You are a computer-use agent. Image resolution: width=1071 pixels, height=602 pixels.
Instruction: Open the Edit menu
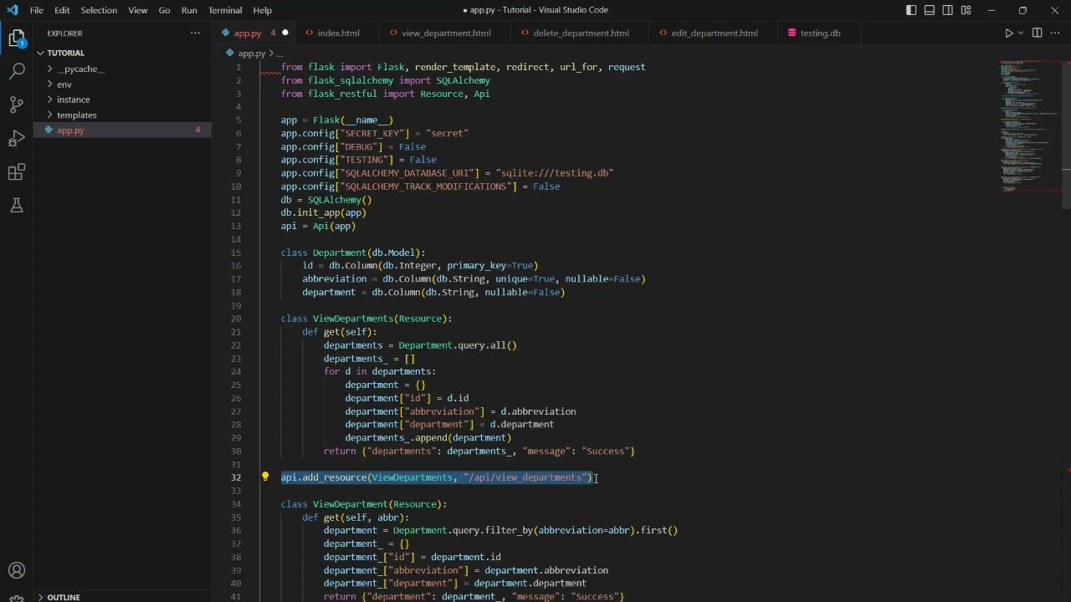(x=62, y=10)
